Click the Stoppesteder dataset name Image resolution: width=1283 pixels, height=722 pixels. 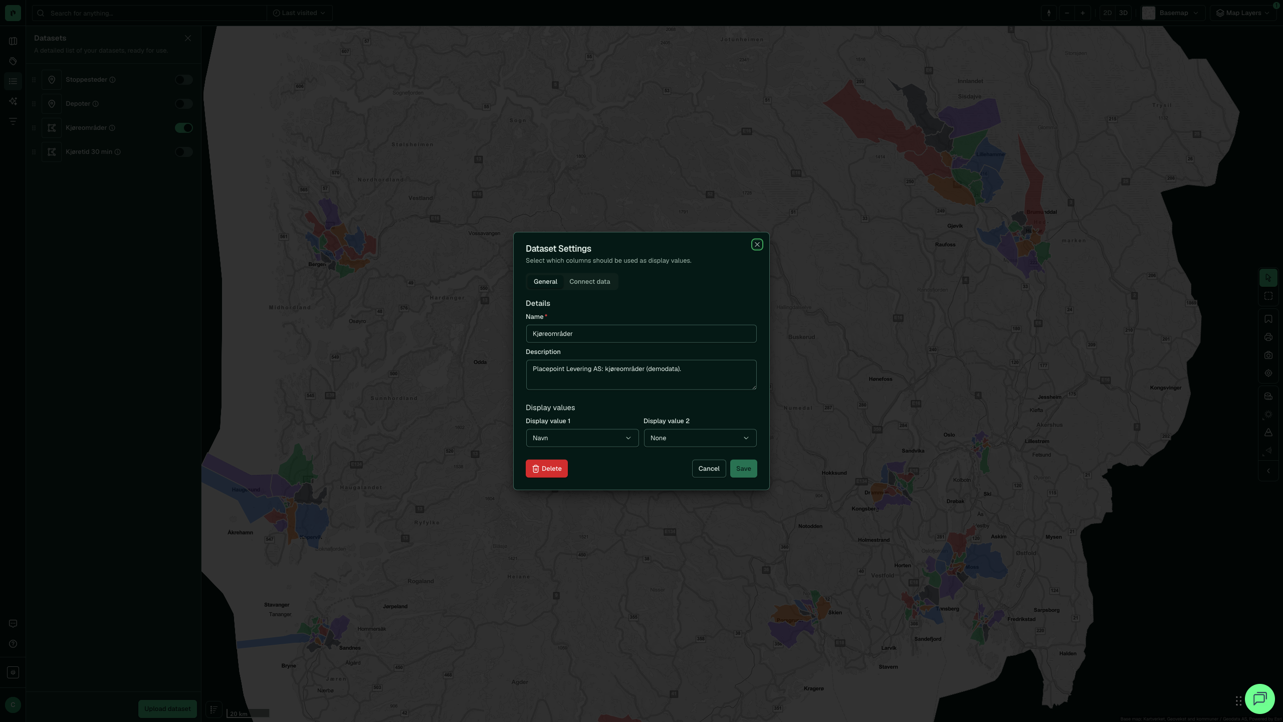pyautogui.click(x=86, y=80)
